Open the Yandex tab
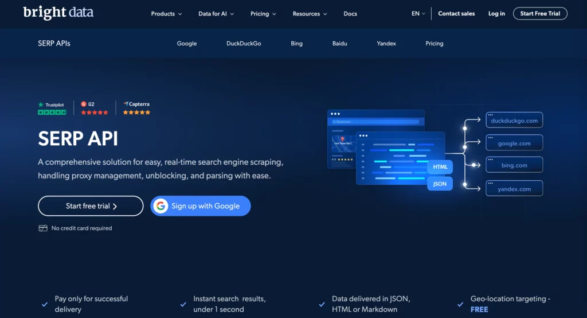This screenshot has height=318, width=587. click(386, 44)
